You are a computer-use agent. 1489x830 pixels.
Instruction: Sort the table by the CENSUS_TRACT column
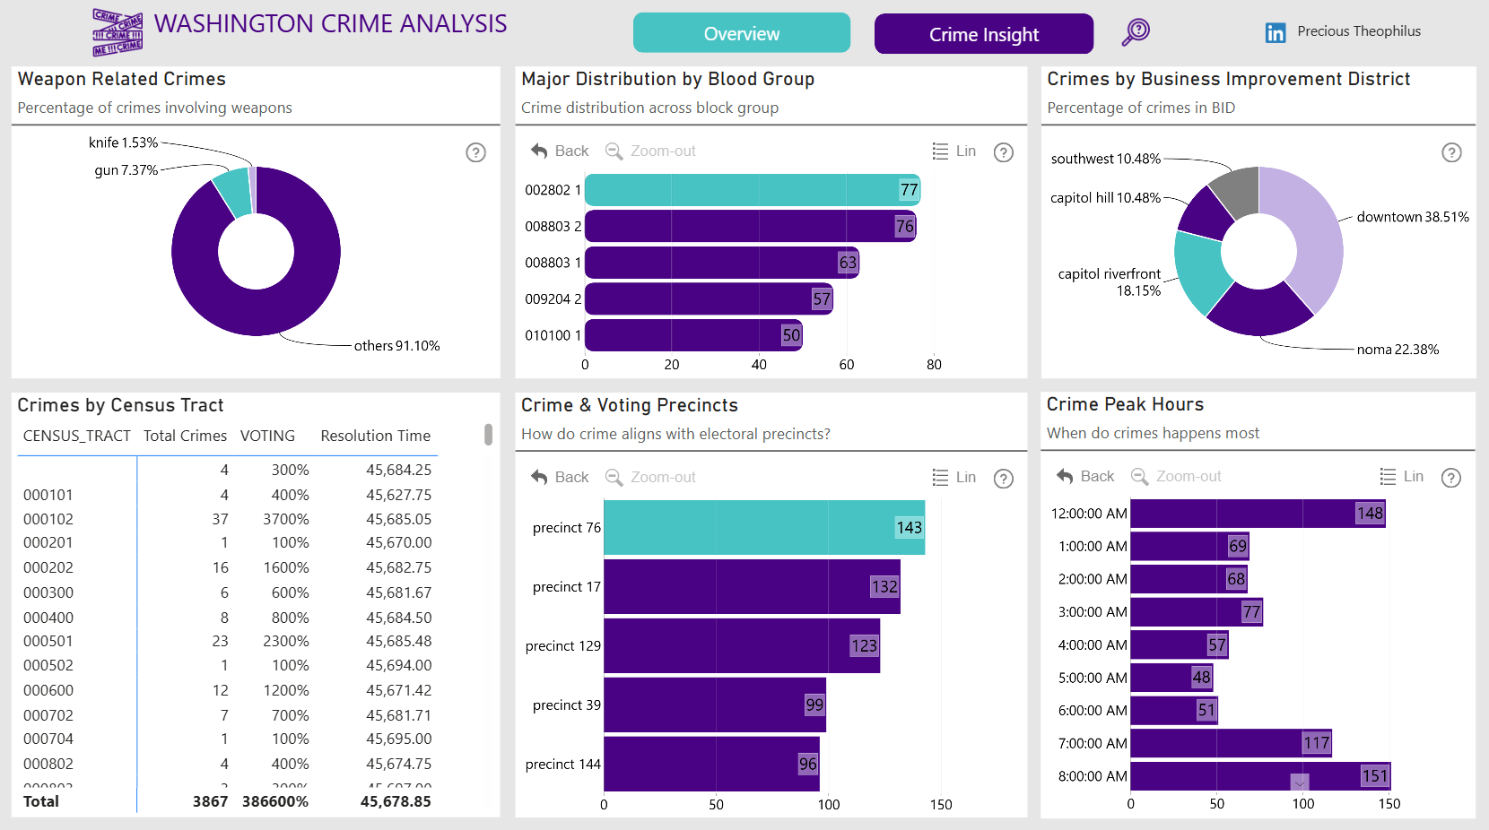(77, 436)
